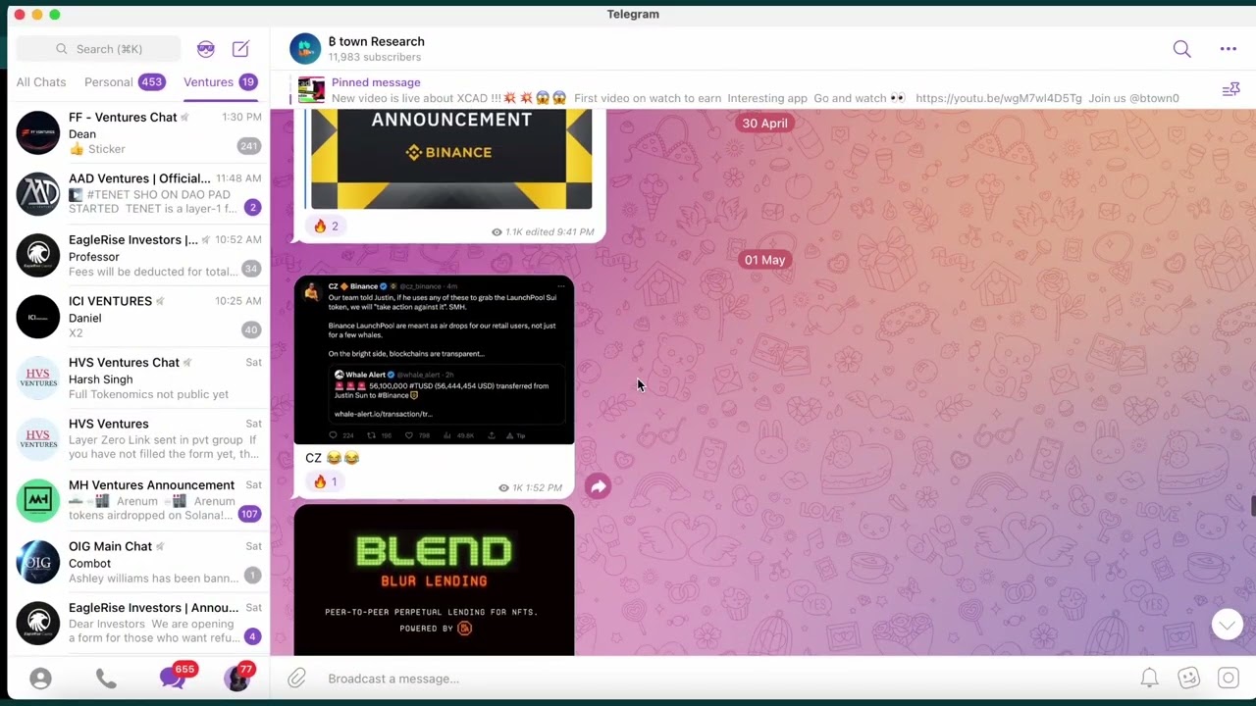Search within the B town Research channel
The width and height of the screenshot is (1256, 706).
[x=1181, y=49]
